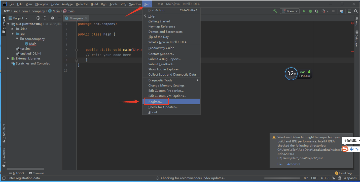Open the VCS menu
The width and height of the screenshot is (360, 182).
[123, 4]
